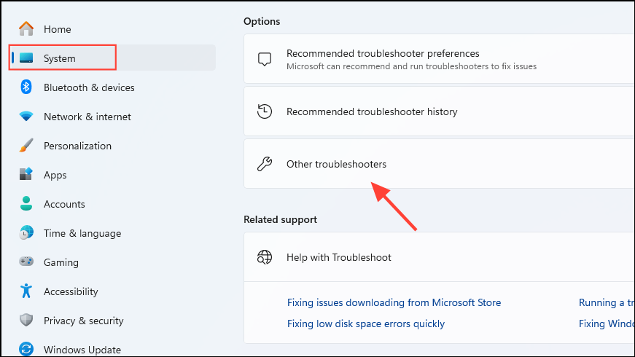The height and width of the screenshot is (357, 635).
Task: Click the Time & language globe icon
Action: click(26, 232)
